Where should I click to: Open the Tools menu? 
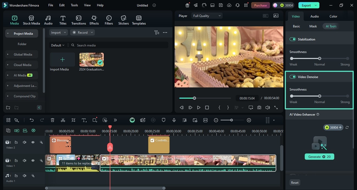tap(74, 5)
